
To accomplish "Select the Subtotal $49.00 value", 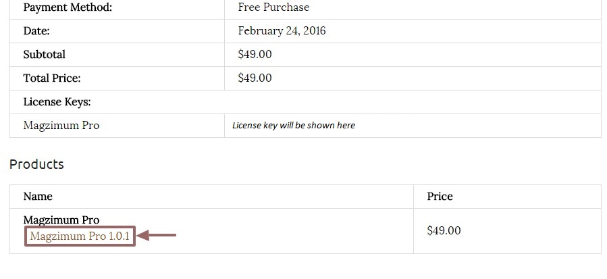I will tap(255, 54).
